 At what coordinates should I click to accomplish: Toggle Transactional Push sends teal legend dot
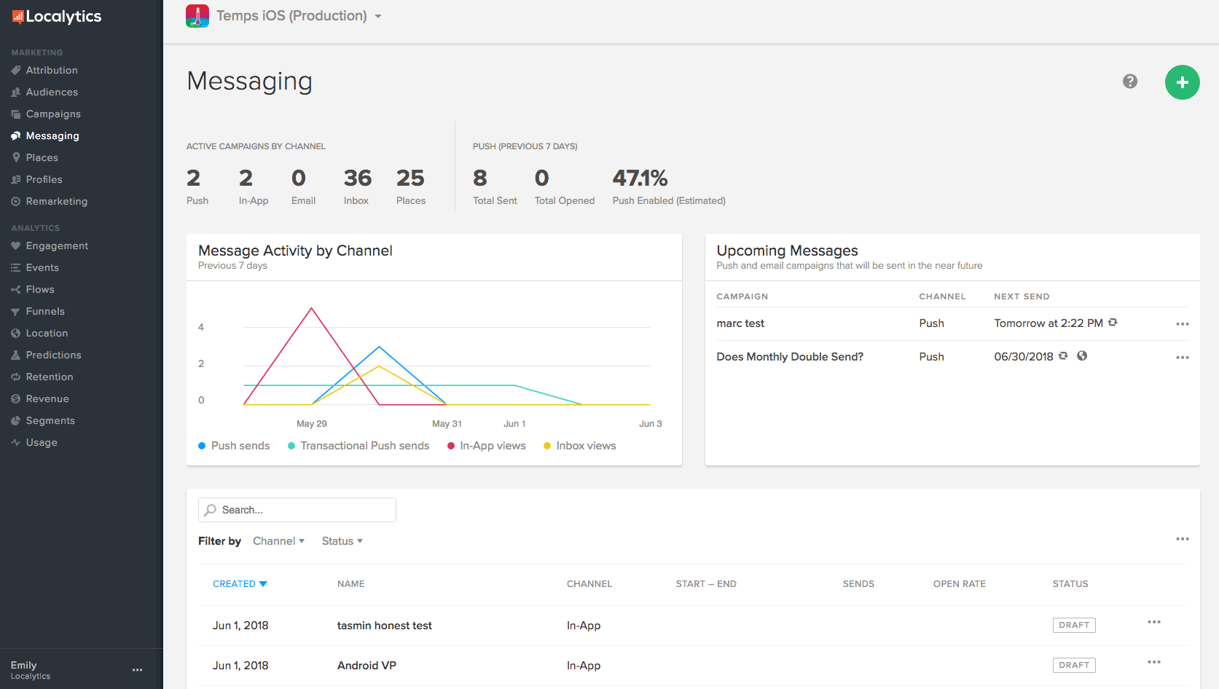click(291, 446)
